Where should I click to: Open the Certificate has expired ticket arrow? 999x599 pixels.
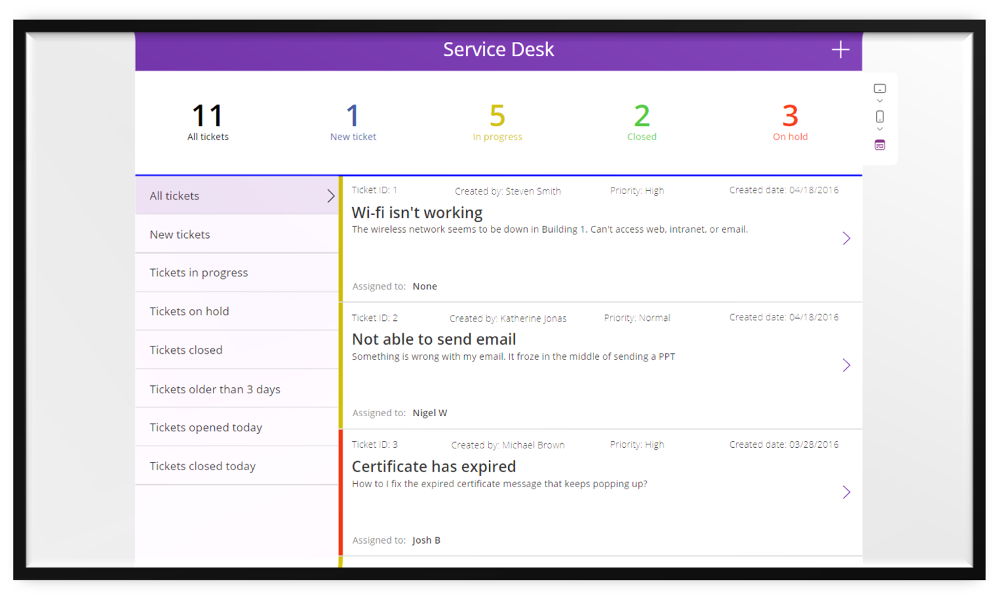[847, 492]
